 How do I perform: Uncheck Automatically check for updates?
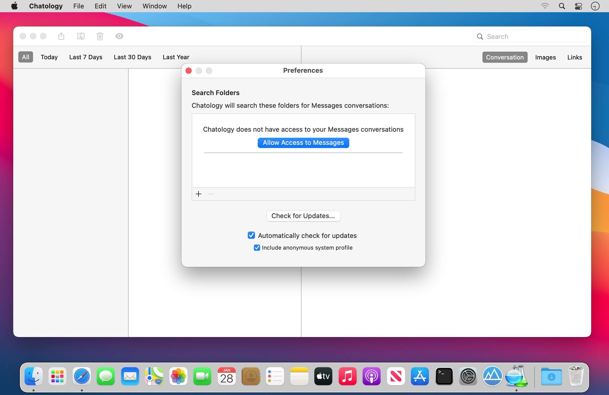point(251,235)
